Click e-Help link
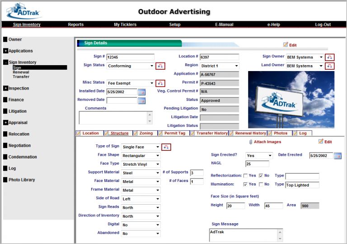The width and height of the screenshot is (347, 244). pos(273,24)
